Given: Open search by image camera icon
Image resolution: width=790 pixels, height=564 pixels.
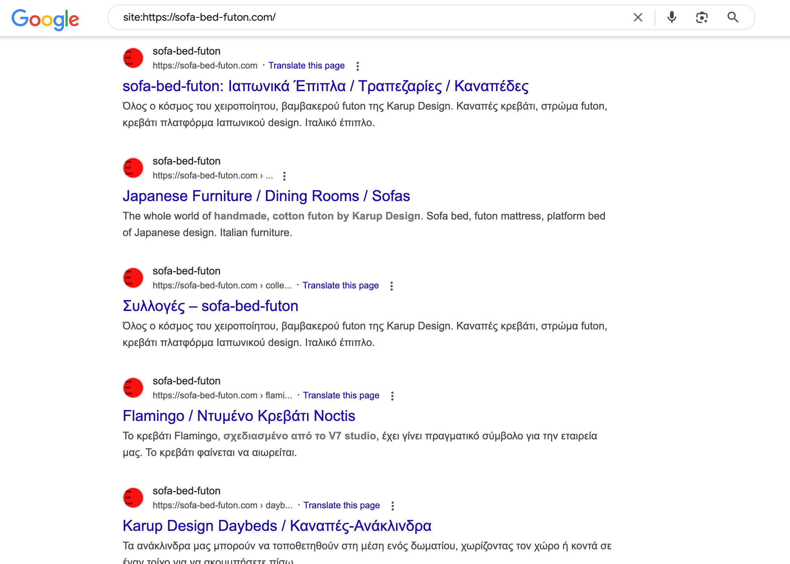Looking at the screenshot, I should (x=702, y=17).
